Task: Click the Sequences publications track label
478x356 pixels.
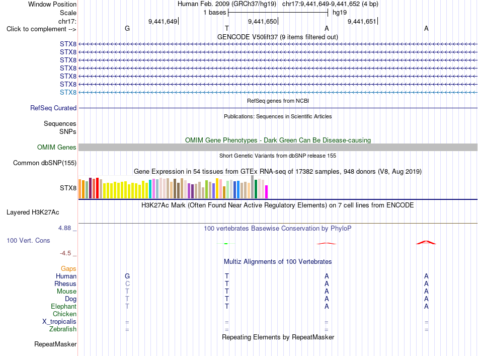Action: 60,123
